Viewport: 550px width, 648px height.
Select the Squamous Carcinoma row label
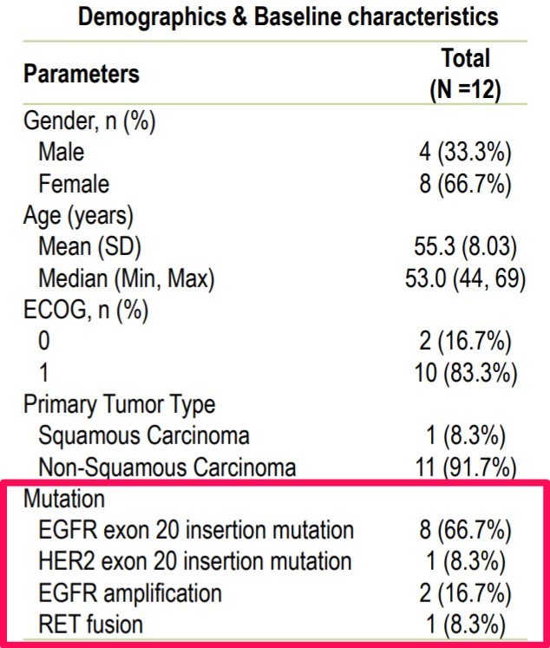(144, 436)
